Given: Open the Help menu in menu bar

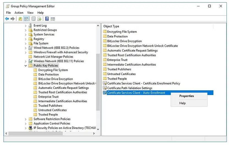Looking at the screenshot, I should click(x=40, y=13).
